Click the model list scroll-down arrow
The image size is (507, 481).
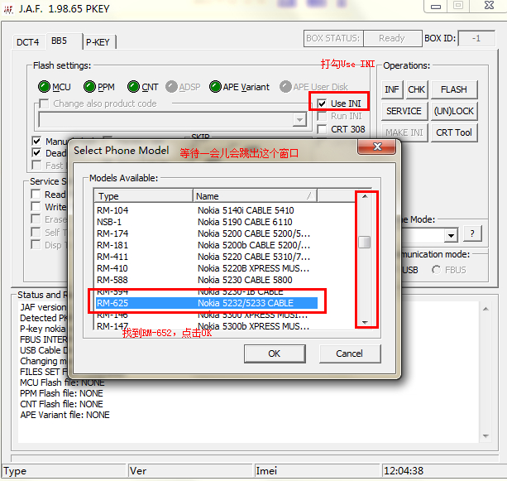point(365,322)
